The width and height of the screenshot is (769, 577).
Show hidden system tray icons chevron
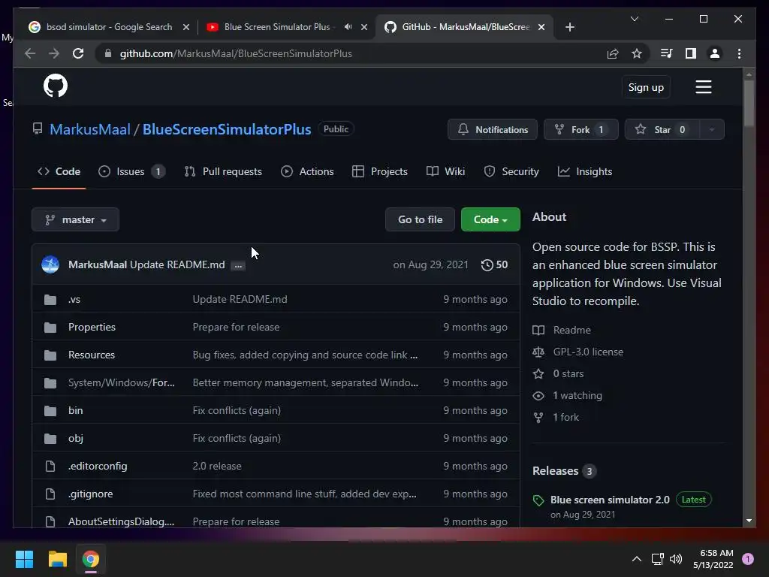[x=637, y=559]
